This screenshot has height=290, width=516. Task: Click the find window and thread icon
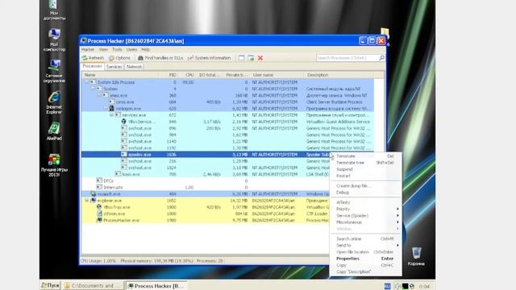pos(251,58)
